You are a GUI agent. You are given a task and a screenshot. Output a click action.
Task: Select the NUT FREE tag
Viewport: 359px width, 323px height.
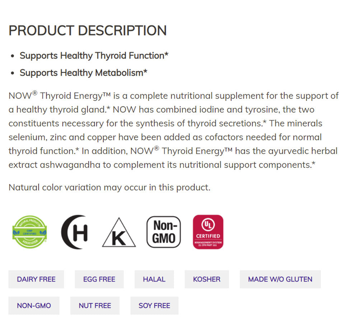pyautogui.click(x=95, y=306)
